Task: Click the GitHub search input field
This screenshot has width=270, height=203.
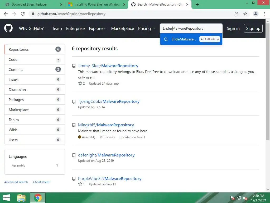Action: [x=191, y=28]
